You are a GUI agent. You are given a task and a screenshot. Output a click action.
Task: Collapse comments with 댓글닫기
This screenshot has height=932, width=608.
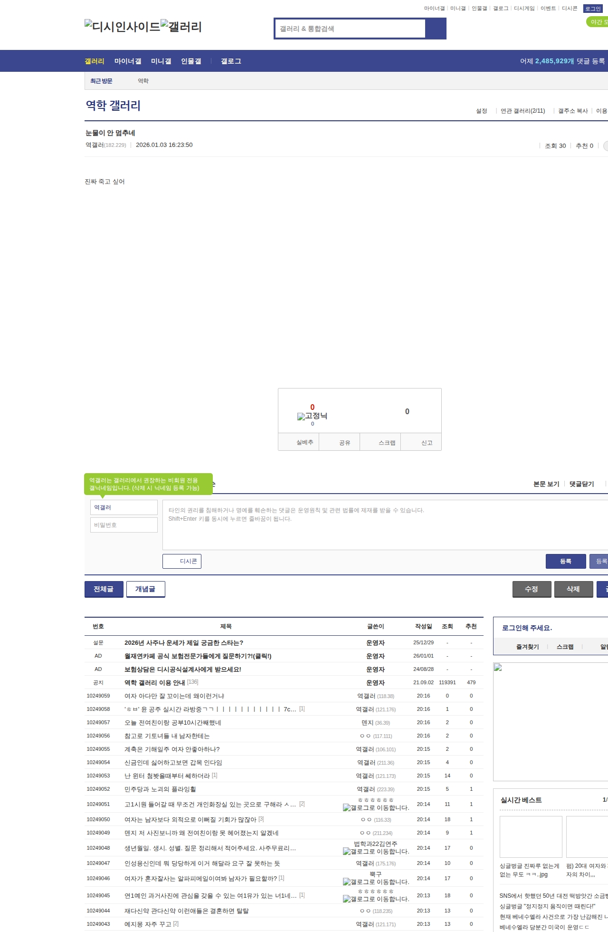coord(582,484)
